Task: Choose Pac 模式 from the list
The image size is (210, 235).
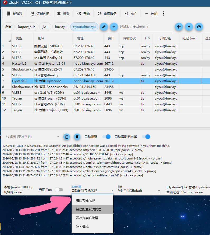Action: [92, 227]
